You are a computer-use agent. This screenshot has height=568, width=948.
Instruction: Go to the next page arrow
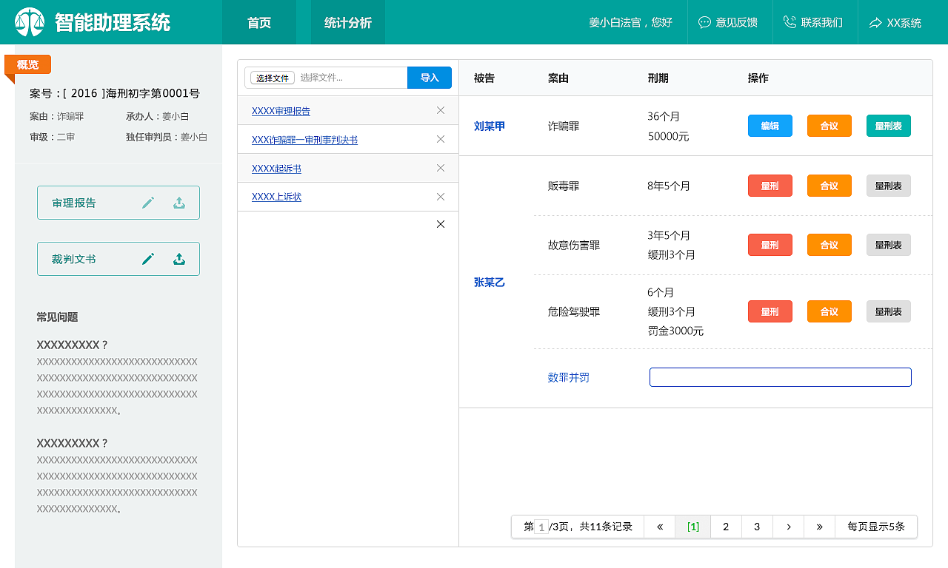click(x=789, y=527)
